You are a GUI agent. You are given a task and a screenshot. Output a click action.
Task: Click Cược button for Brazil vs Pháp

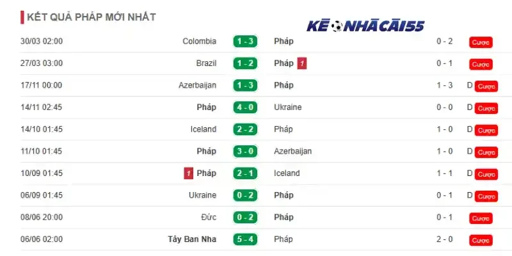(x=481, y=65)
